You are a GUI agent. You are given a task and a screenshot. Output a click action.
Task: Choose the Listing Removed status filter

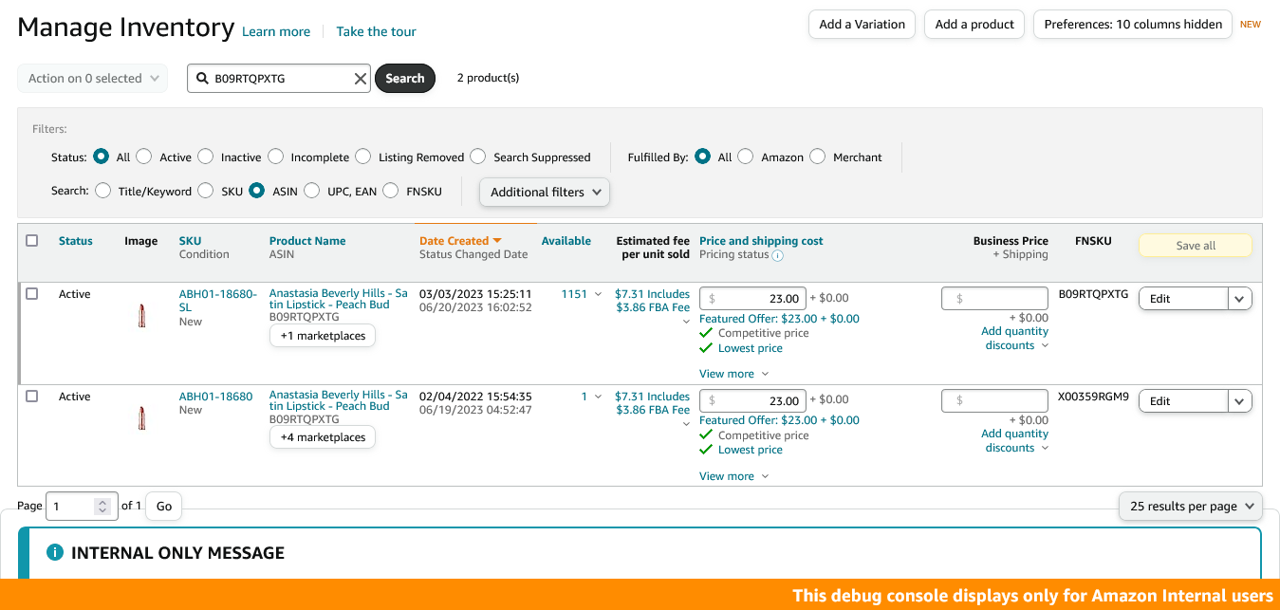pyautogui.click(x=363, y=157)
